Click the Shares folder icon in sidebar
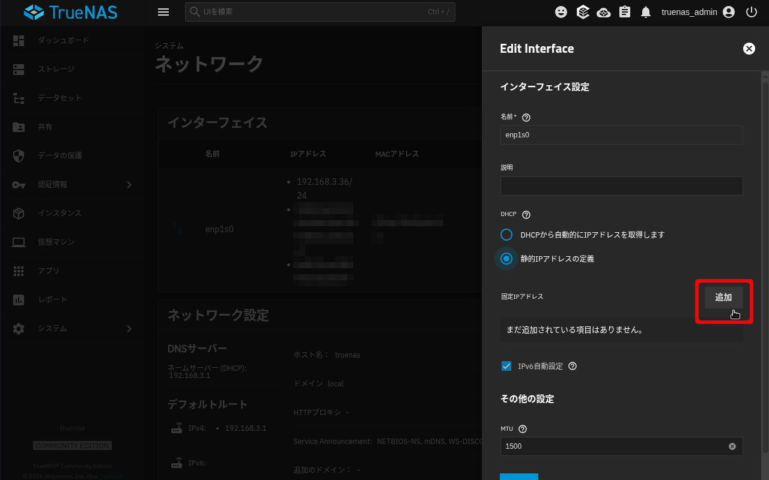769x480 pixels. pos(19,127)
